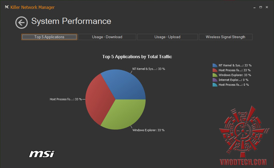Click the MSI logo

(42, 154)
